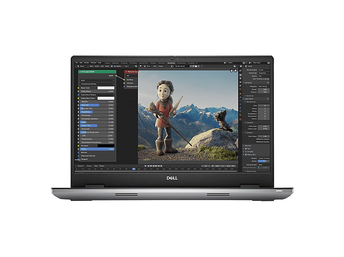This screenshot has width=344, height=257.
Task: Click the pan hand gizmo in render view
Action: pos(232,70)
